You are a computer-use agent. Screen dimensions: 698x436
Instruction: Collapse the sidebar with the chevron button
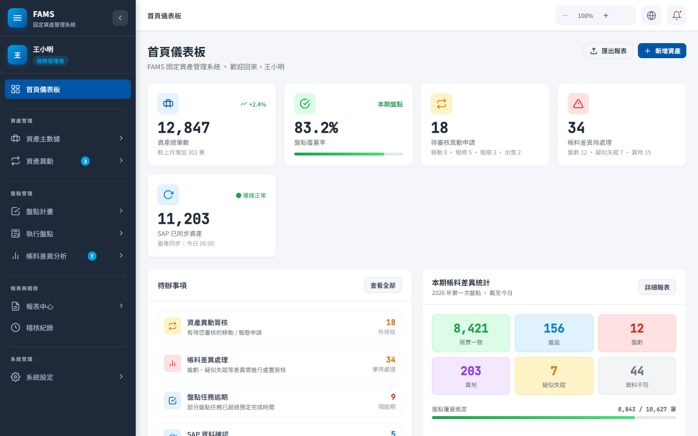click(120, 18)
